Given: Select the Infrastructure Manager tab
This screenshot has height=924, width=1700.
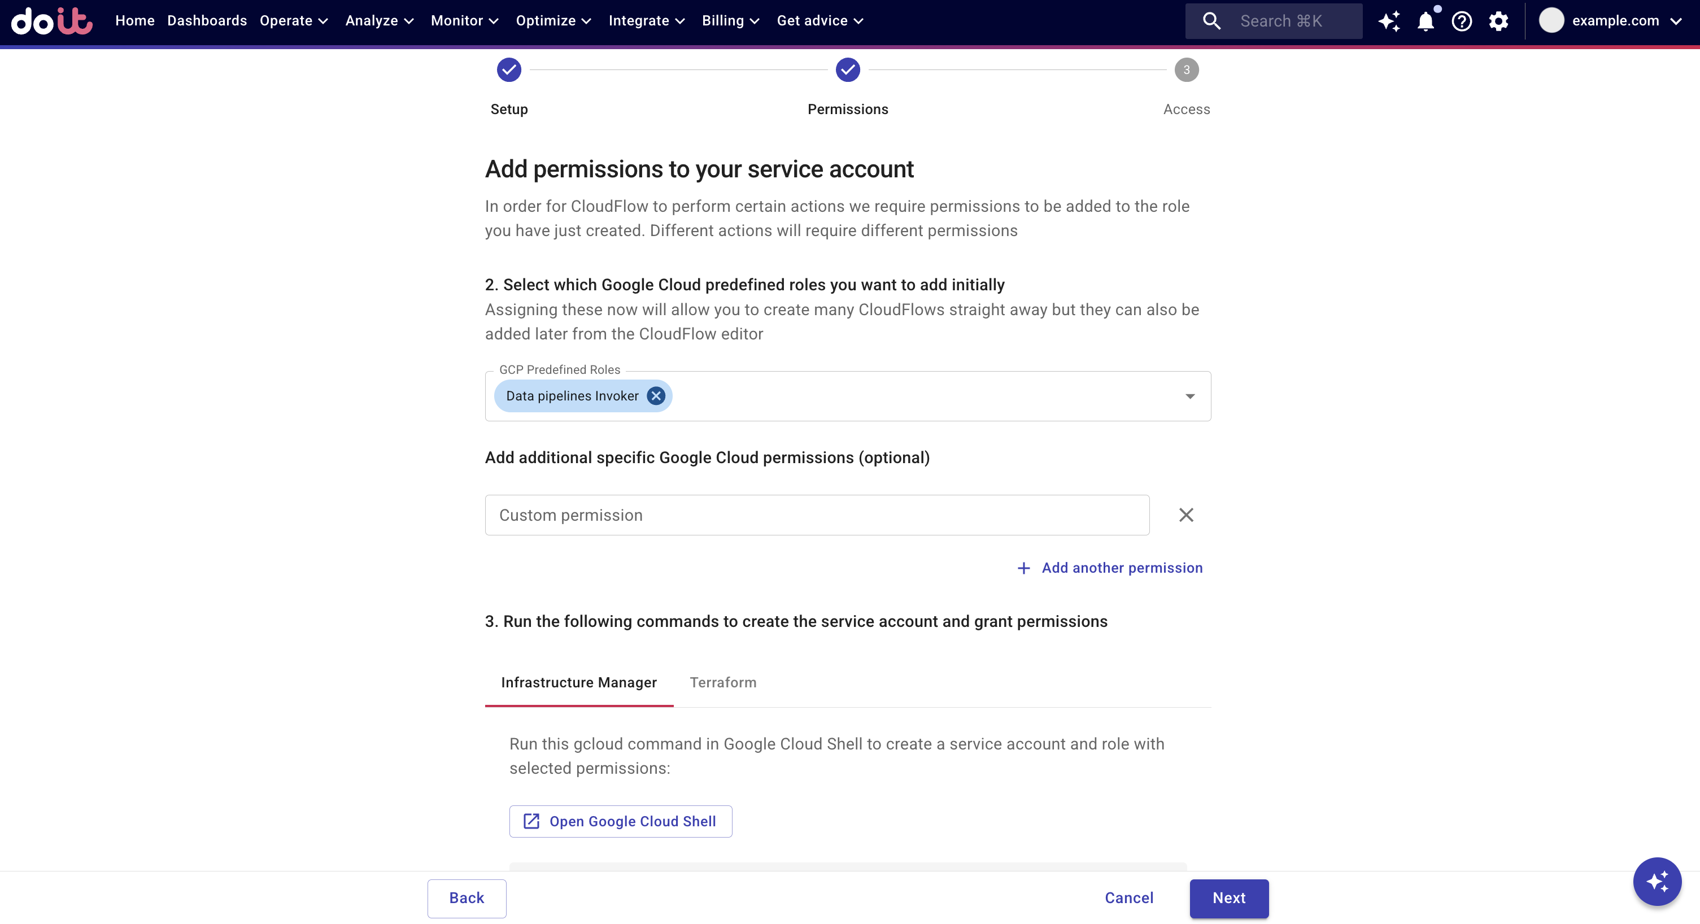Looking at the screenshot, I should click(579, 682).
